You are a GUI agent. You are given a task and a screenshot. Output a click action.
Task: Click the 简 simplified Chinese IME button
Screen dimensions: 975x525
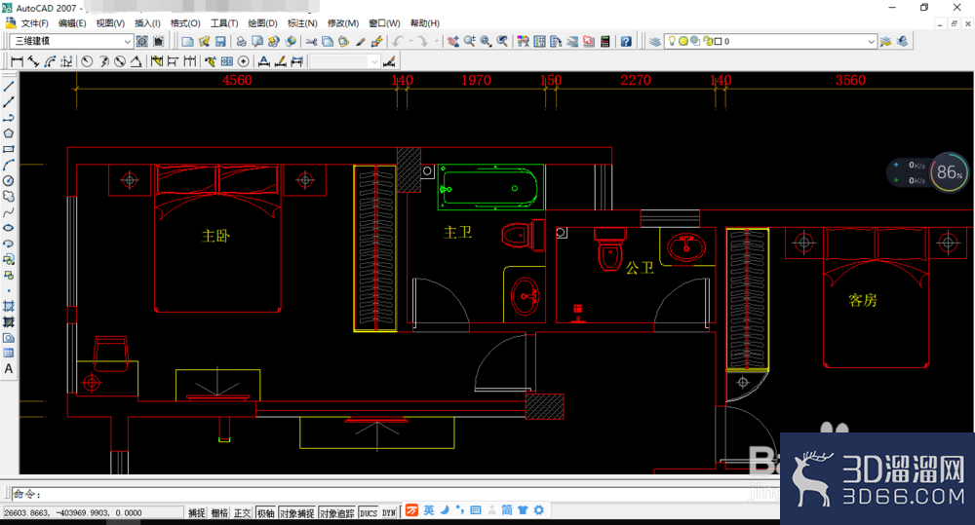[x=507, y=510]
